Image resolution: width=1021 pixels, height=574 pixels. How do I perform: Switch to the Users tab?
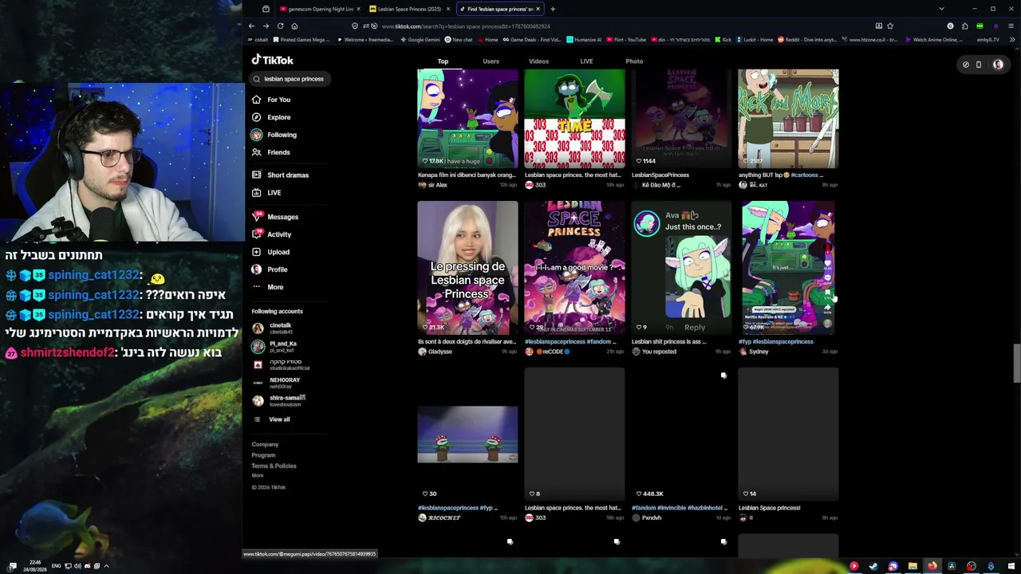[x=491, y=61]
